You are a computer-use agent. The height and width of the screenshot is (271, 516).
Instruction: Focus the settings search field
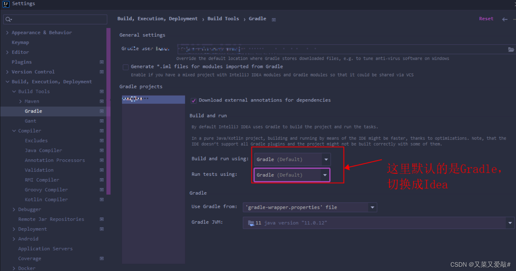(55, 19)
